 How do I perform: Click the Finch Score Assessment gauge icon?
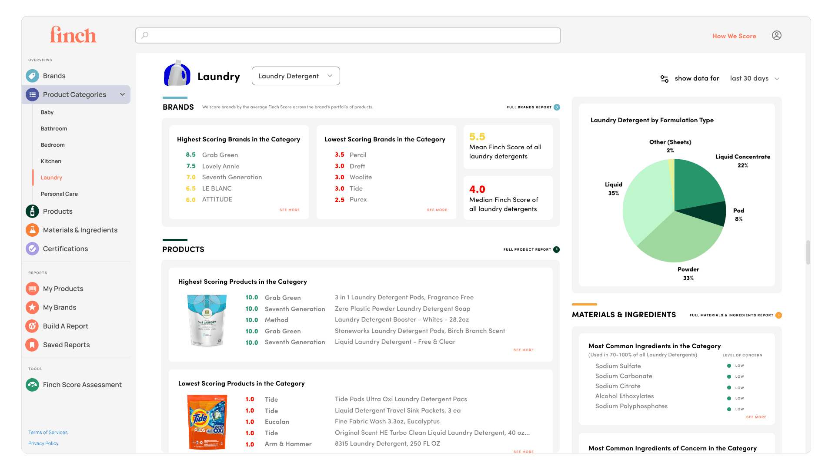[32, 385]
